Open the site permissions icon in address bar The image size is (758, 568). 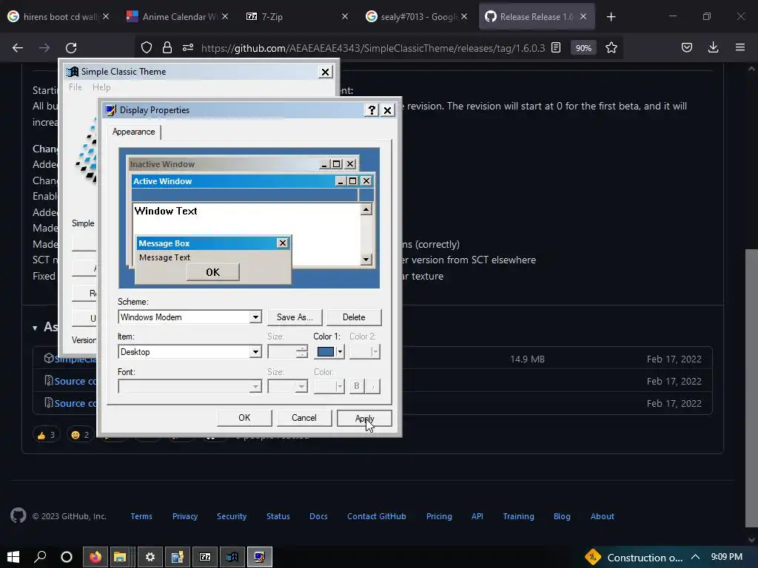[x=188, y=47]
